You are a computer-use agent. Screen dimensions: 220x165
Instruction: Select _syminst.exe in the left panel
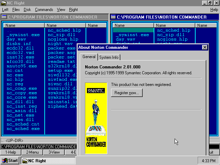[23, 35]
